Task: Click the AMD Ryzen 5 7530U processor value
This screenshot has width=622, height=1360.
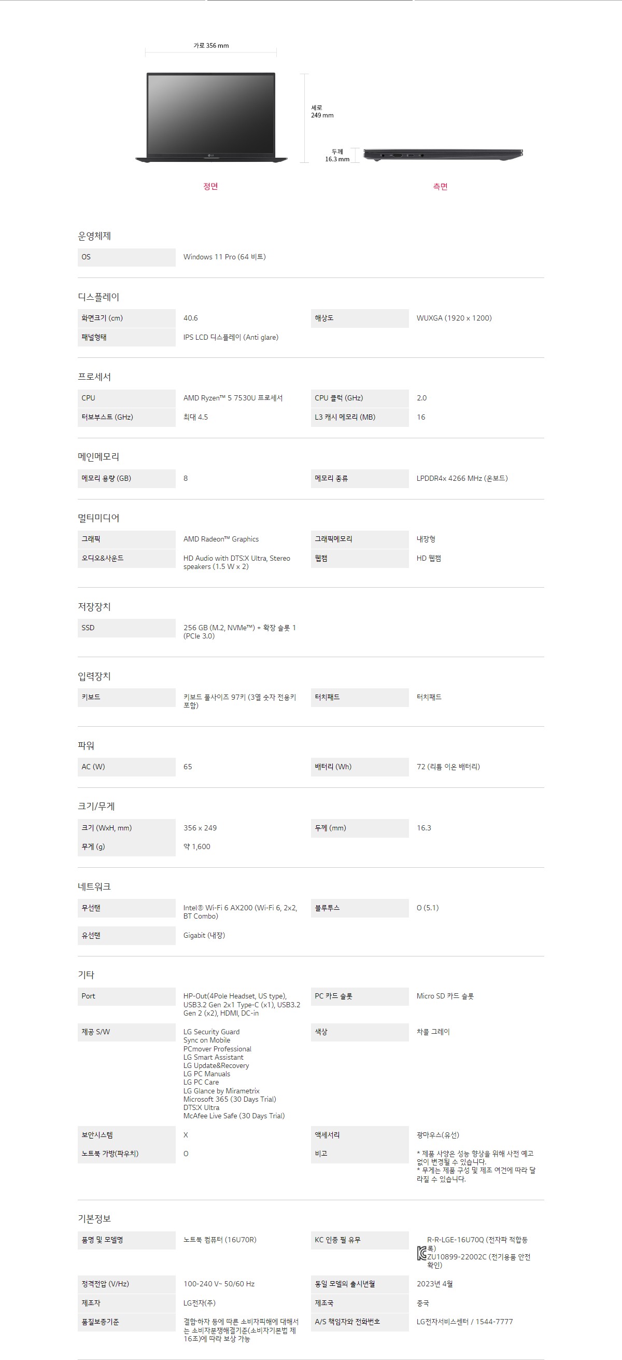Action: click(233, 398)
